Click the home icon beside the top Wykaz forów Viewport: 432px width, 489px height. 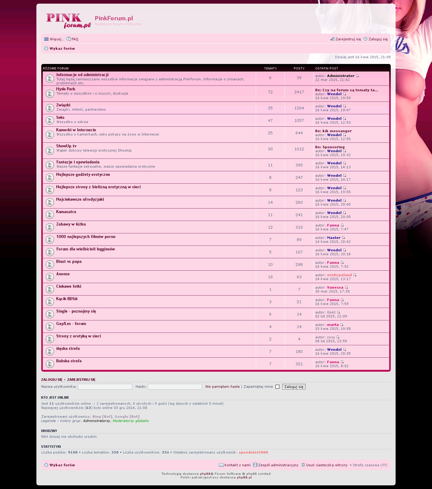pos(46,49)
